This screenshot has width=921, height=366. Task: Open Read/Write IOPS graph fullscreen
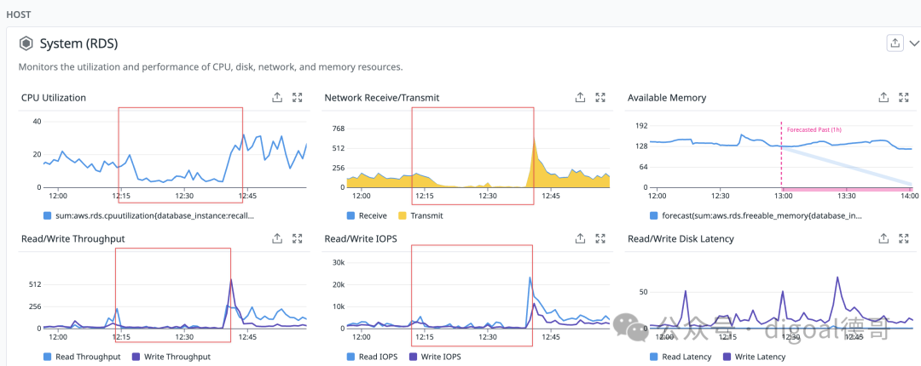(x=600, y=238)
